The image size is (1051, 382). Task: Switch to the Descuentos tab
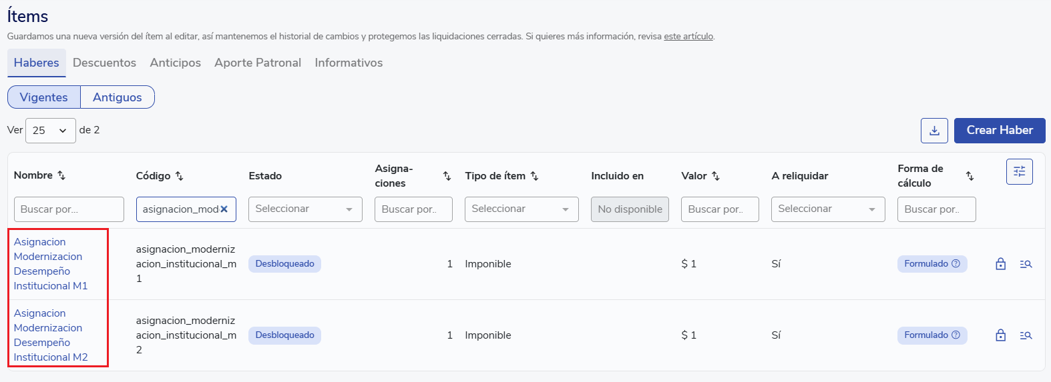[104, 63]
